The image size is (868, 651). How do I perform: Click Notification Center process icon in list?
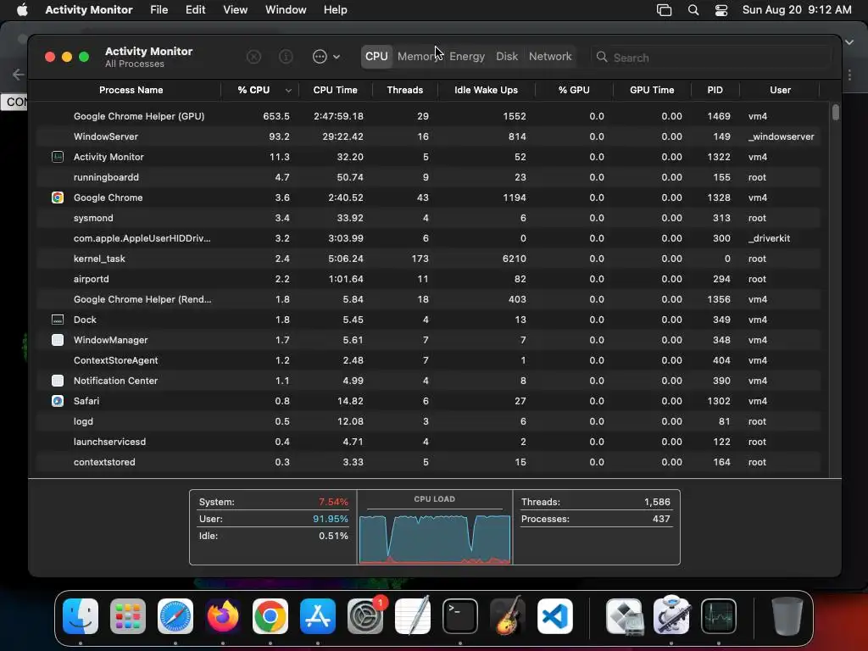tap(58, 381)
